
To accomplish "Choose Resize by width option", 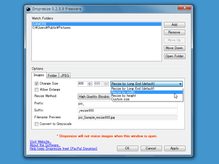I will point(146,92).
